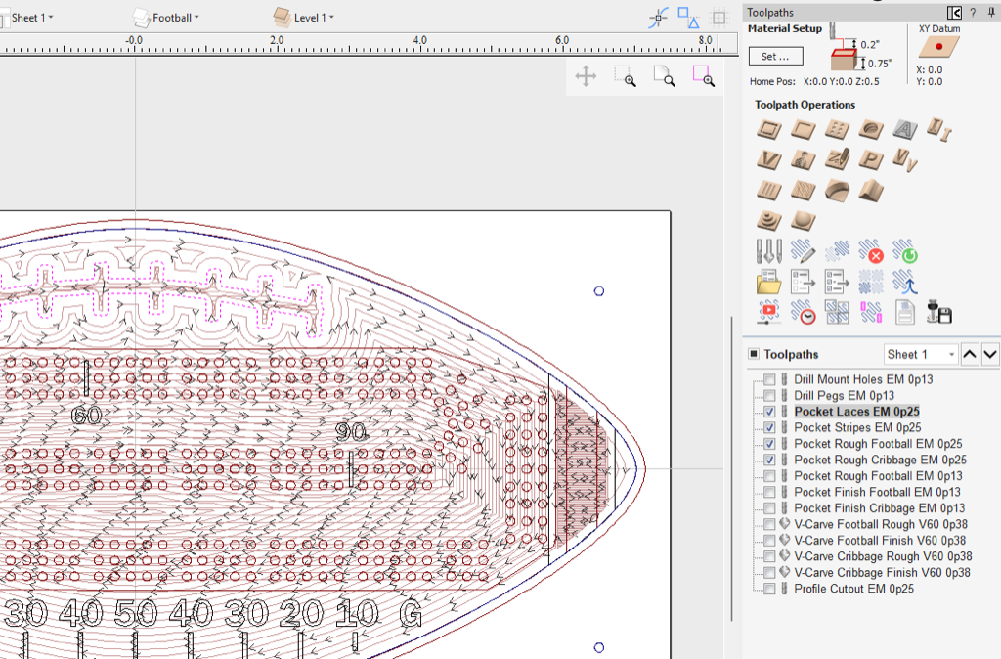The image size is (1001, 659).
Task: Pin the Toolpaths panel
Action: click(991, 12)
